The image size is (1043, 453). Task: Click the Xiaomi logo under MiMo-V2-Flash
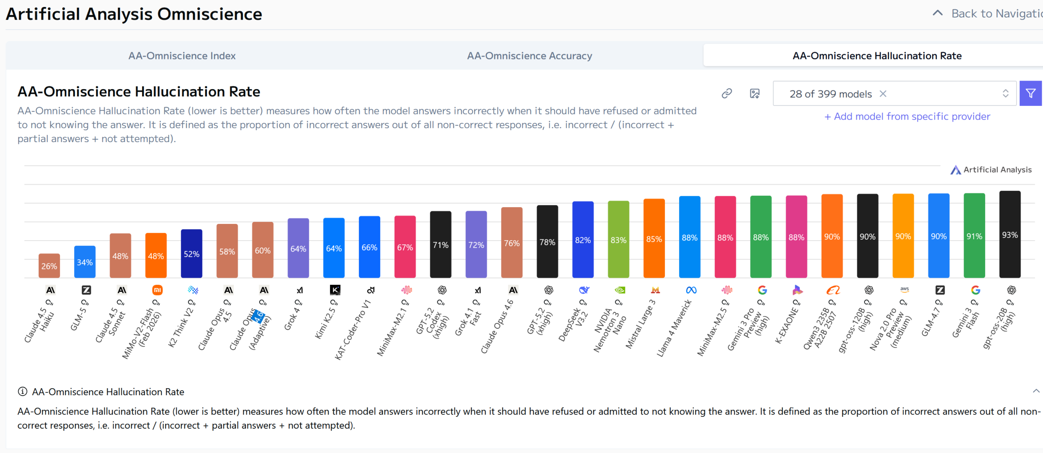157,290
